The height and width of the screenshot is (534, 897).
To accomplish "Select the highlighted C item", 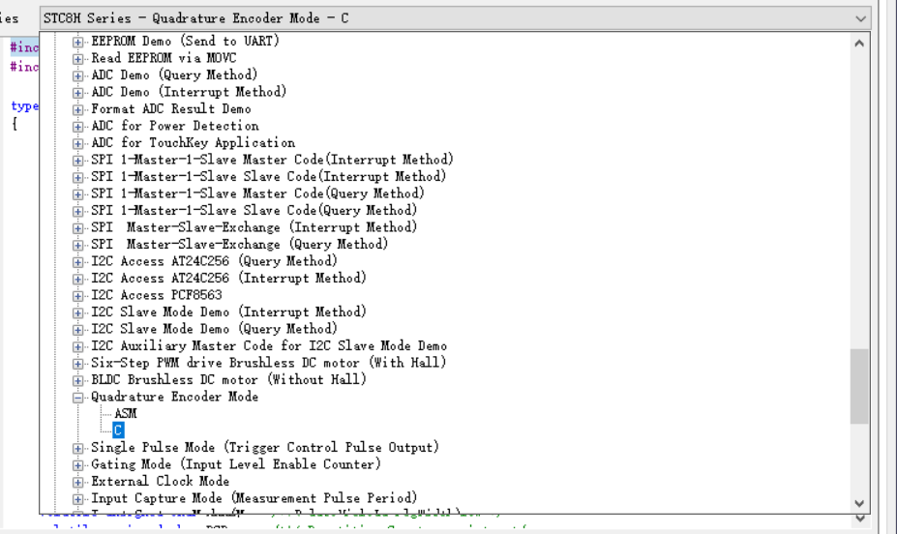I will coord(118,430).
